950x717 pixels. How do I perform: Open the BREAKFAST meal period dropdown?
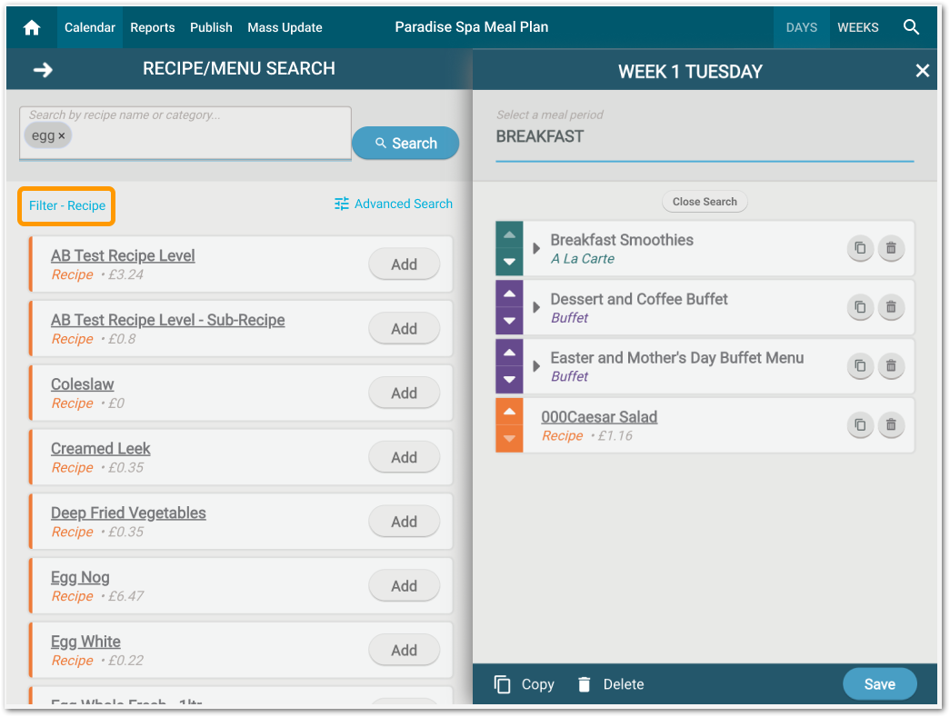click(x=704, y=137)
